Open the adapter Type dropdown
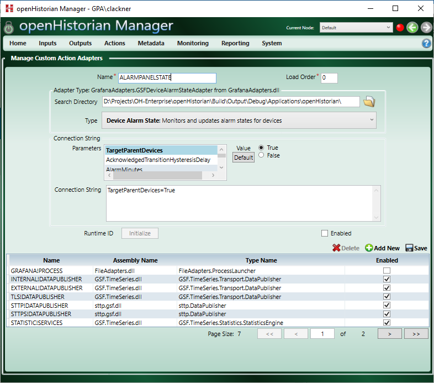This screenshot has height=383, width=434. point(239,120)
